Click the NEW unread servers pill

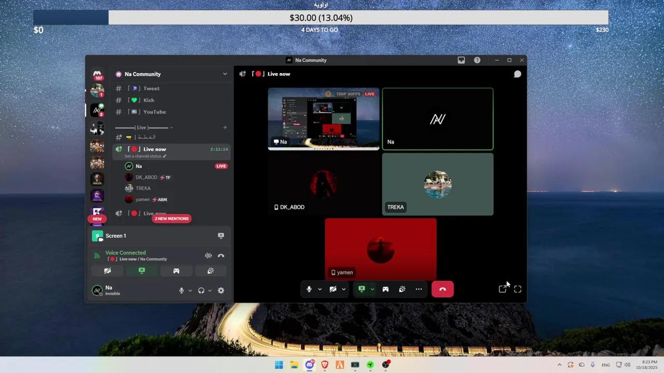(97, 219)
